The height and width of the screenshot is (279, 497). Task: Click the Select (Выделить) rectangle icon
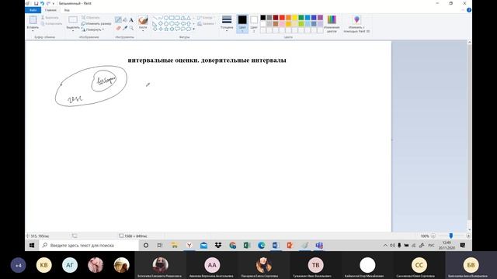(73, 20)
